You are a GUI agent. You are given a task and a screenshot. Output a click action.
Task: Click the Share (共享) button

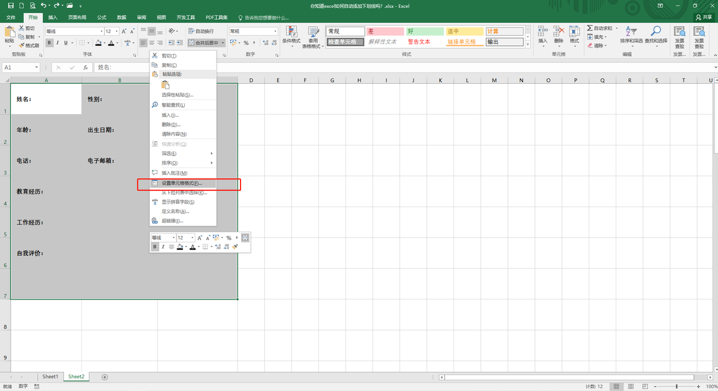(704, 17)
